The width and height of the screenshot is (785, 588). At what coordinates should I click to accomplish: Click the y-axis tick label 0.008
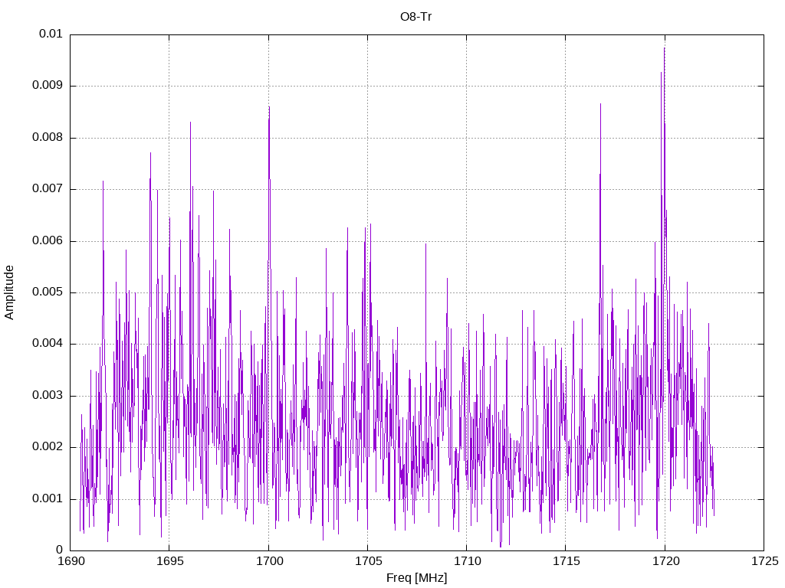point(48,138)
